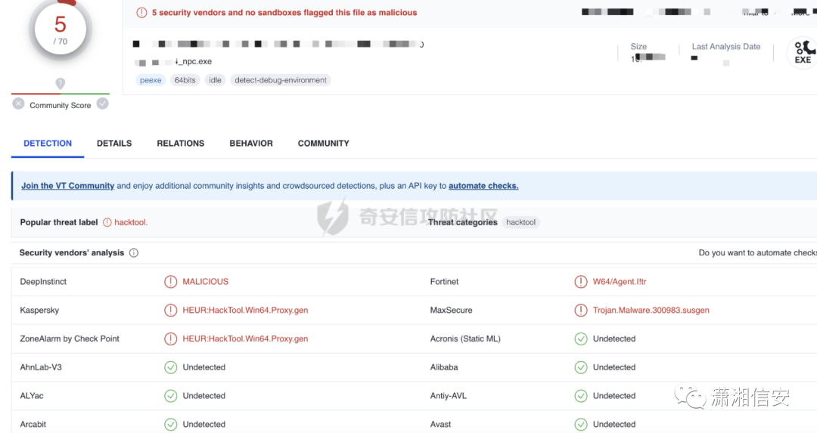The width and height of the screenshot is (817, 433).
Task: Click the Threat categories heading
Action: 463,222
